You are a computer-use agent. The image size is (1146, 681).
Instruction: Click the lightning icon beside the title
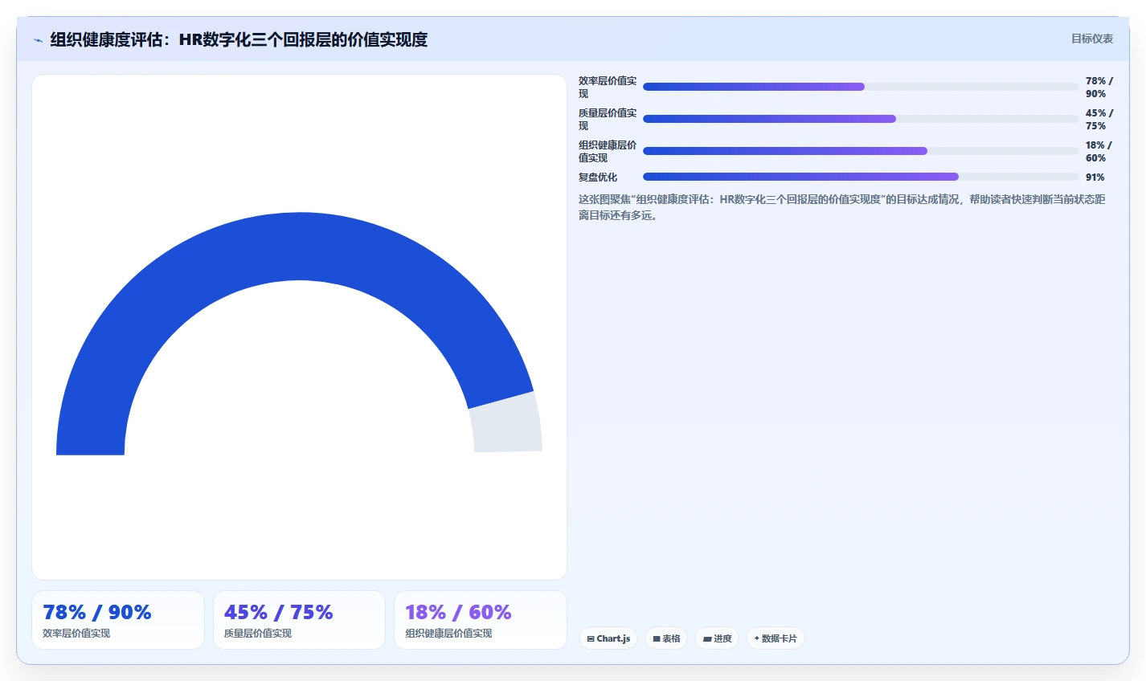[38, 40]
